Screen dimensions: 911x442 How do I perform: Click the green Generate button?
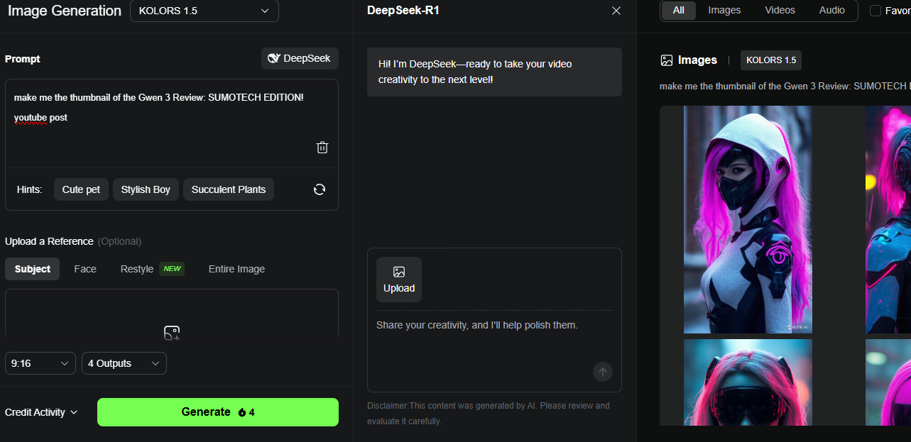click(218, 412)
